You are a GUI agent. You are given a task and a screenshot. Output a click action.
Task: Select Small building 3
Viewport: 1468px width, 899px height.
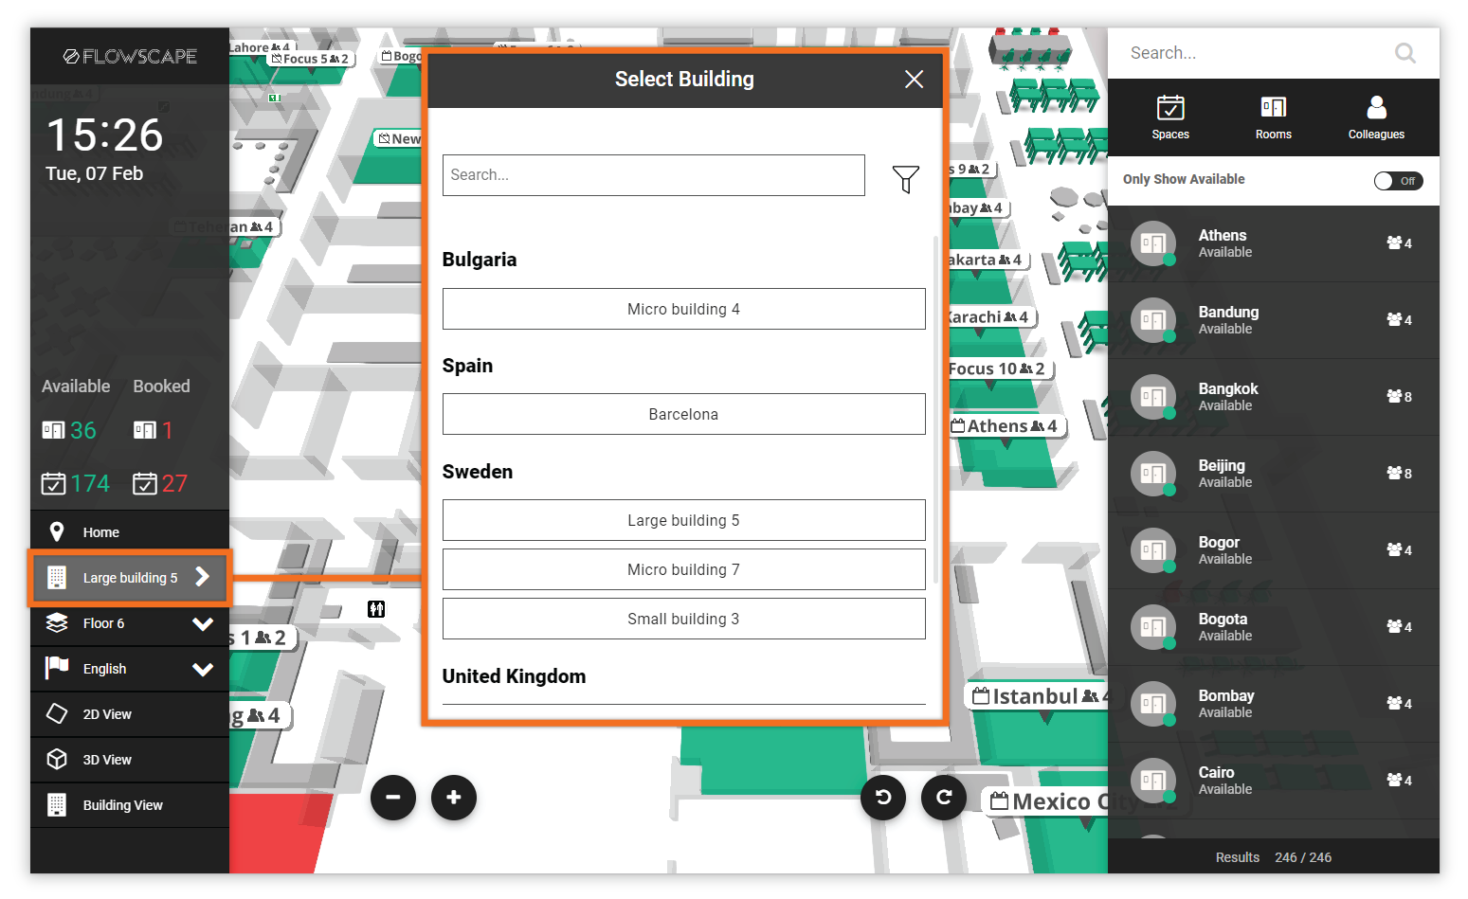click(x=684, y=619)
